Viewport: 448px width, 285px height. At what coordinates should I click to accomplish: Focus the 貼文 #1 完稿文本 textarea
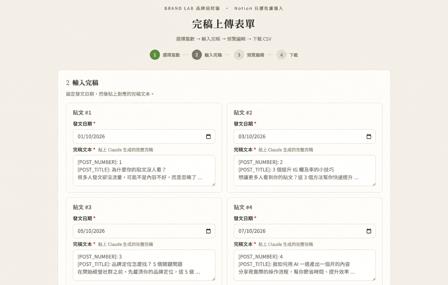pos(144,170)
